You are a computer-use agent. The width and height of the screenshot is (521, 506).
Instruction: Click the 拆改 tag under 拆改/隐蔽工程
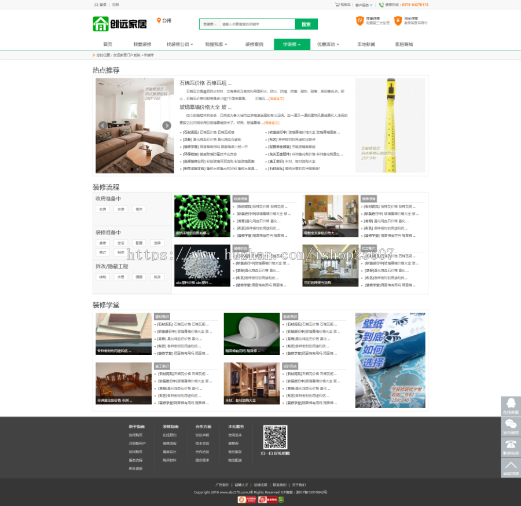(x=157, y=277)
